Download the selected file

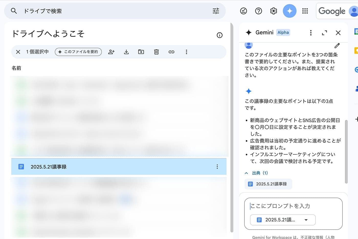coord(126,52)
